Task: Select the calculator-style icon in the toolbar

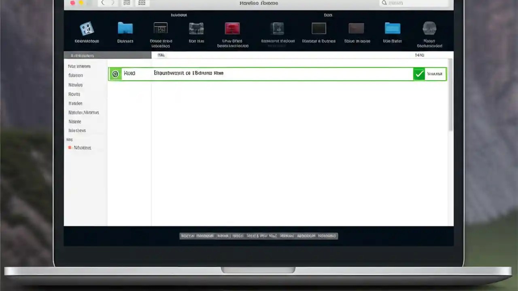Action: point(161,28)
